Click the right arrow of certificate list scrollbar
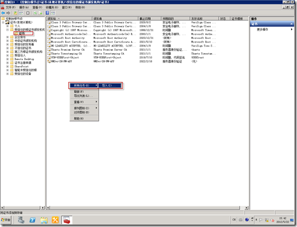Viewport: 297px width, 227px height. coord(246,208)
